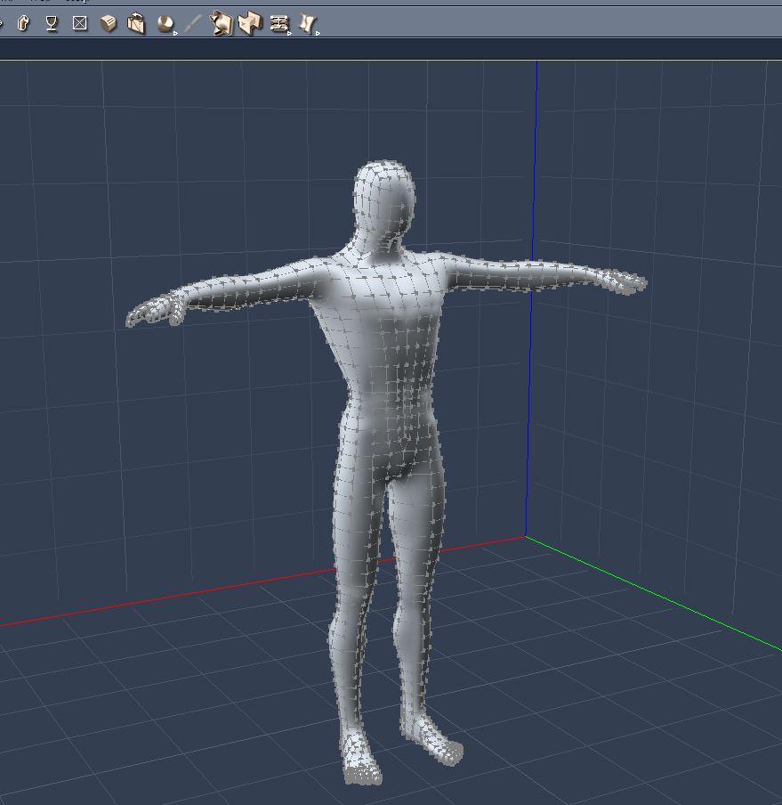Click the humanoid mesh figure's head

click(x=383, y=203)
